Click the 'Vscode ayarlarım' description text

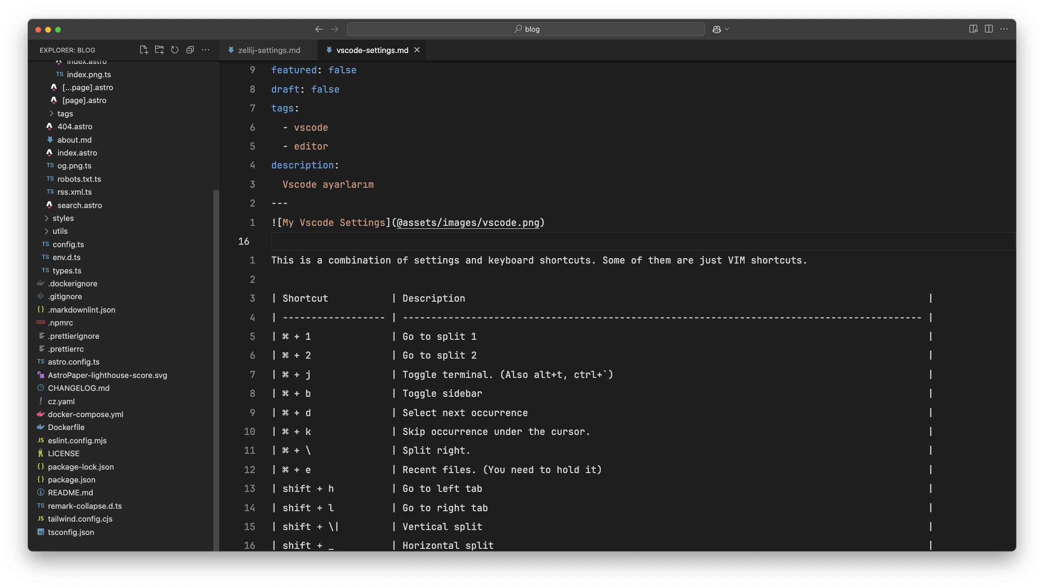click(328, 184)
